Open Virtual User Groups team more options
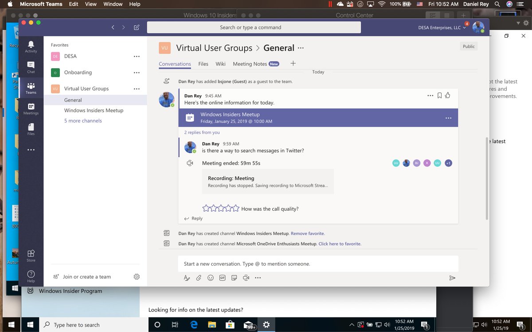This screenshot has height=332, width=532. point(137,89)
